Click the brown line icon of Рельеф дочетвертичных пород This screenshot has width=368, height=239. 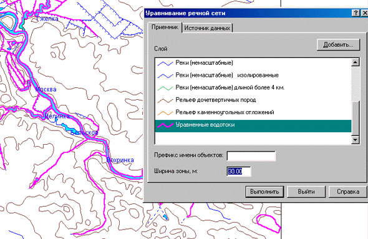(165, 100)
